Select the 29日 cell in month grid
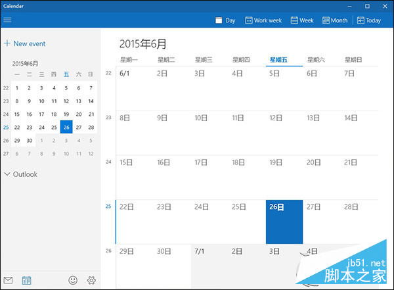The image size is (394, 290). click(135, 266)
